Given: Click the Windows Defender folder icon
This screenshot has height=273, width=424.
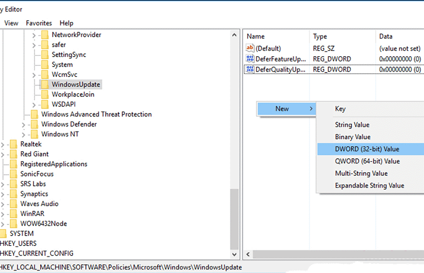Looking at the screenshot, I should point(34,124).
